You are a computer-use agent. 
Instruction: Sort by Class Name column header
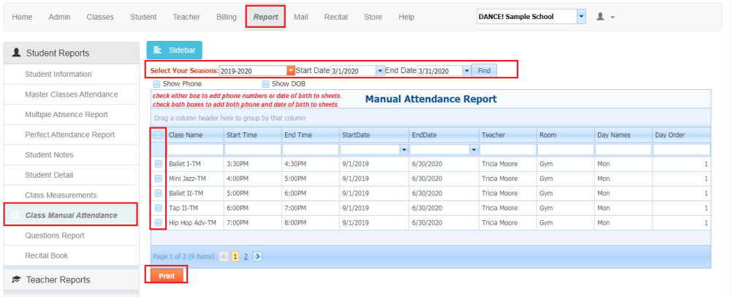pyautogui.click(x=194, y=135)
